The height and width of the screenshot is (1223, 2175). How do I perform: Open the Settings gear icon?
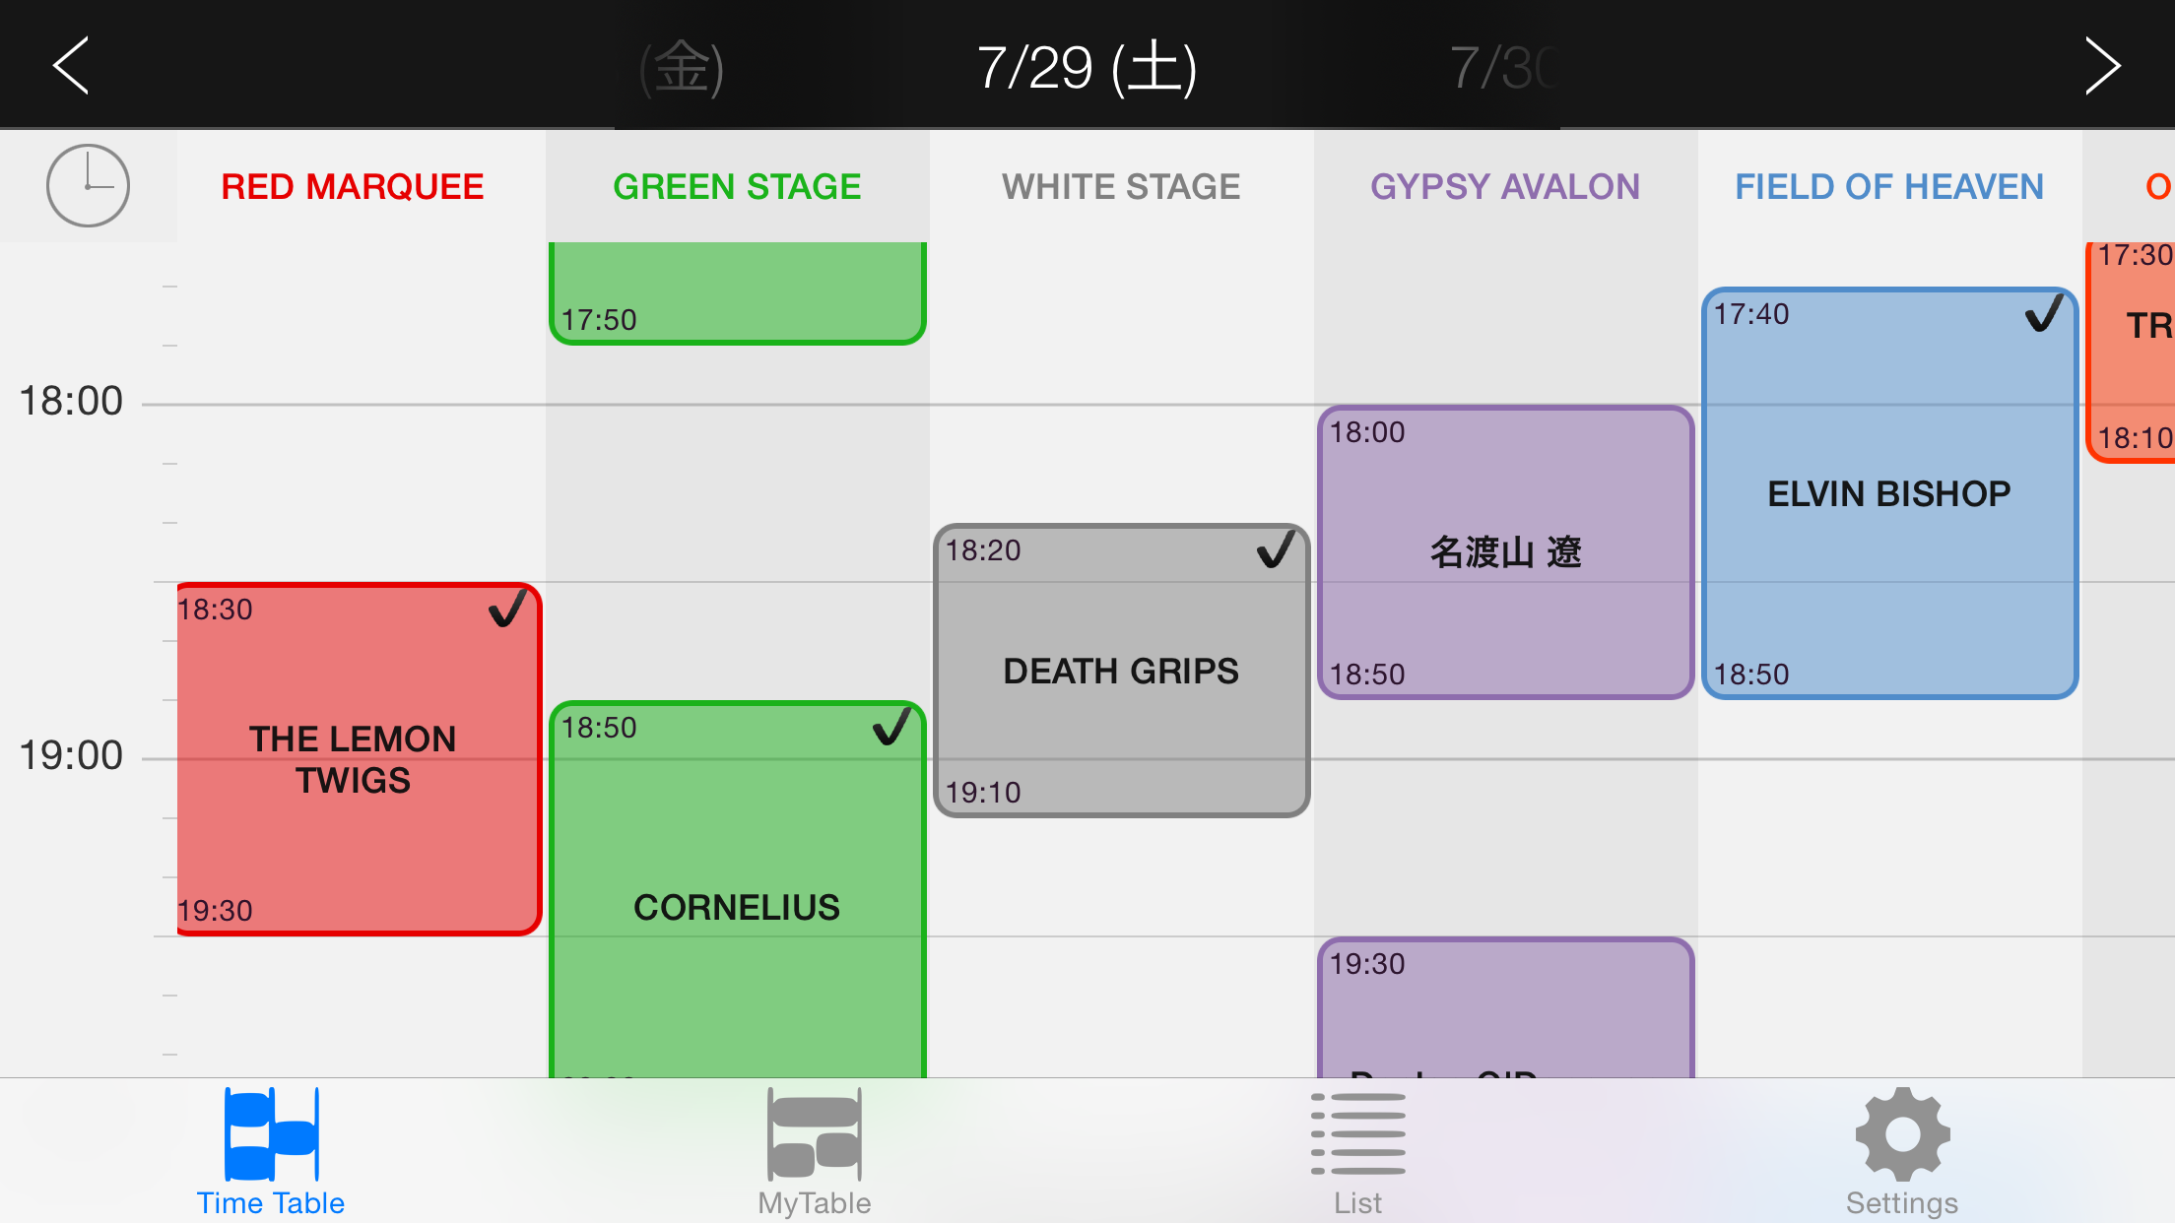coord(1902,1134)
